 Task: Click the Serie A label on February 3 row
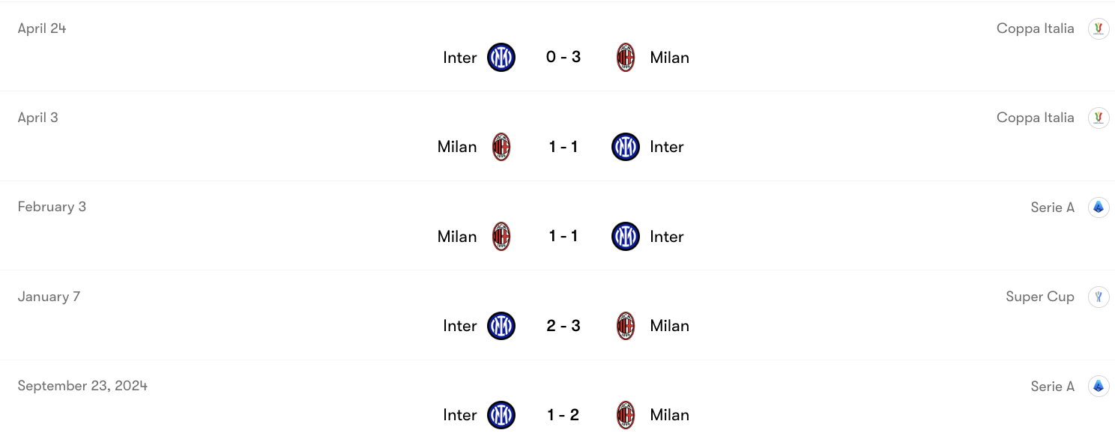1052,207
